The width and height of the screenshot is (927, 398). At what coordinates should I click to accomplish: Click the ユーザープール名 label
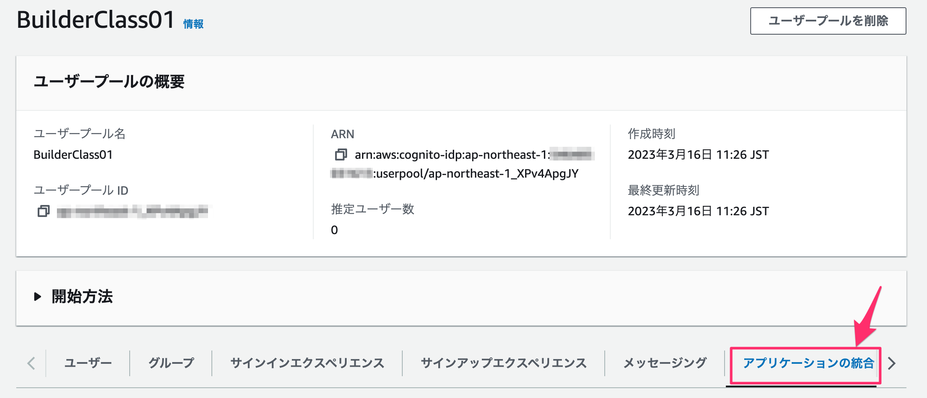(80, 134)
